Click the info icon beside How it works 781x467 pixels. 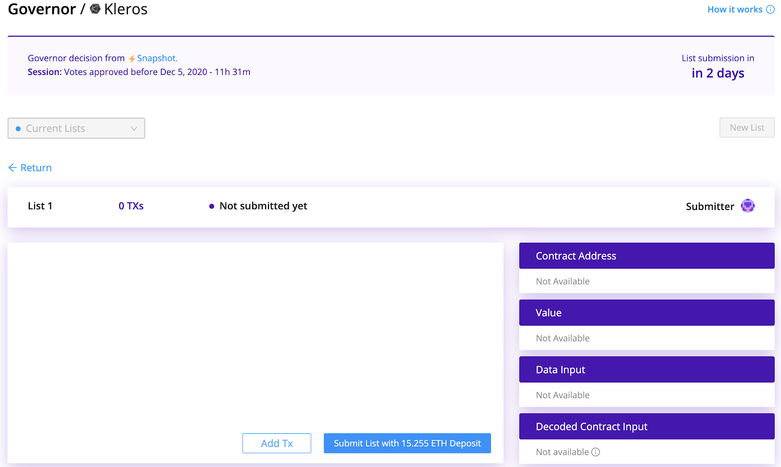(x=770, y=9)
